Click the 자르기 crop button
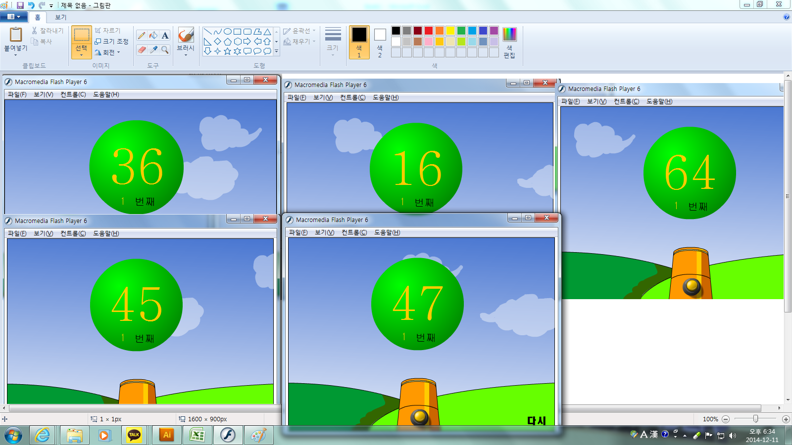Image resolution: width=792 pixels, height=445 pixels. point(107,31)
